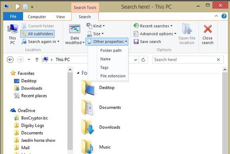This screenshot has height=154, width=230.
Task: Choose Name from properties menu
Action: 105,59
